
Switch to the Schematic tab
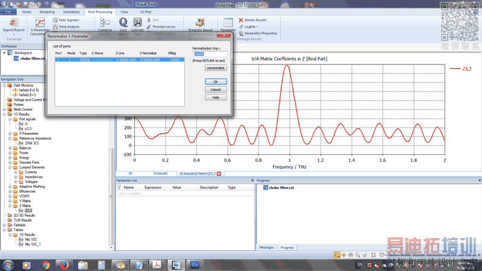pos(160,173)
